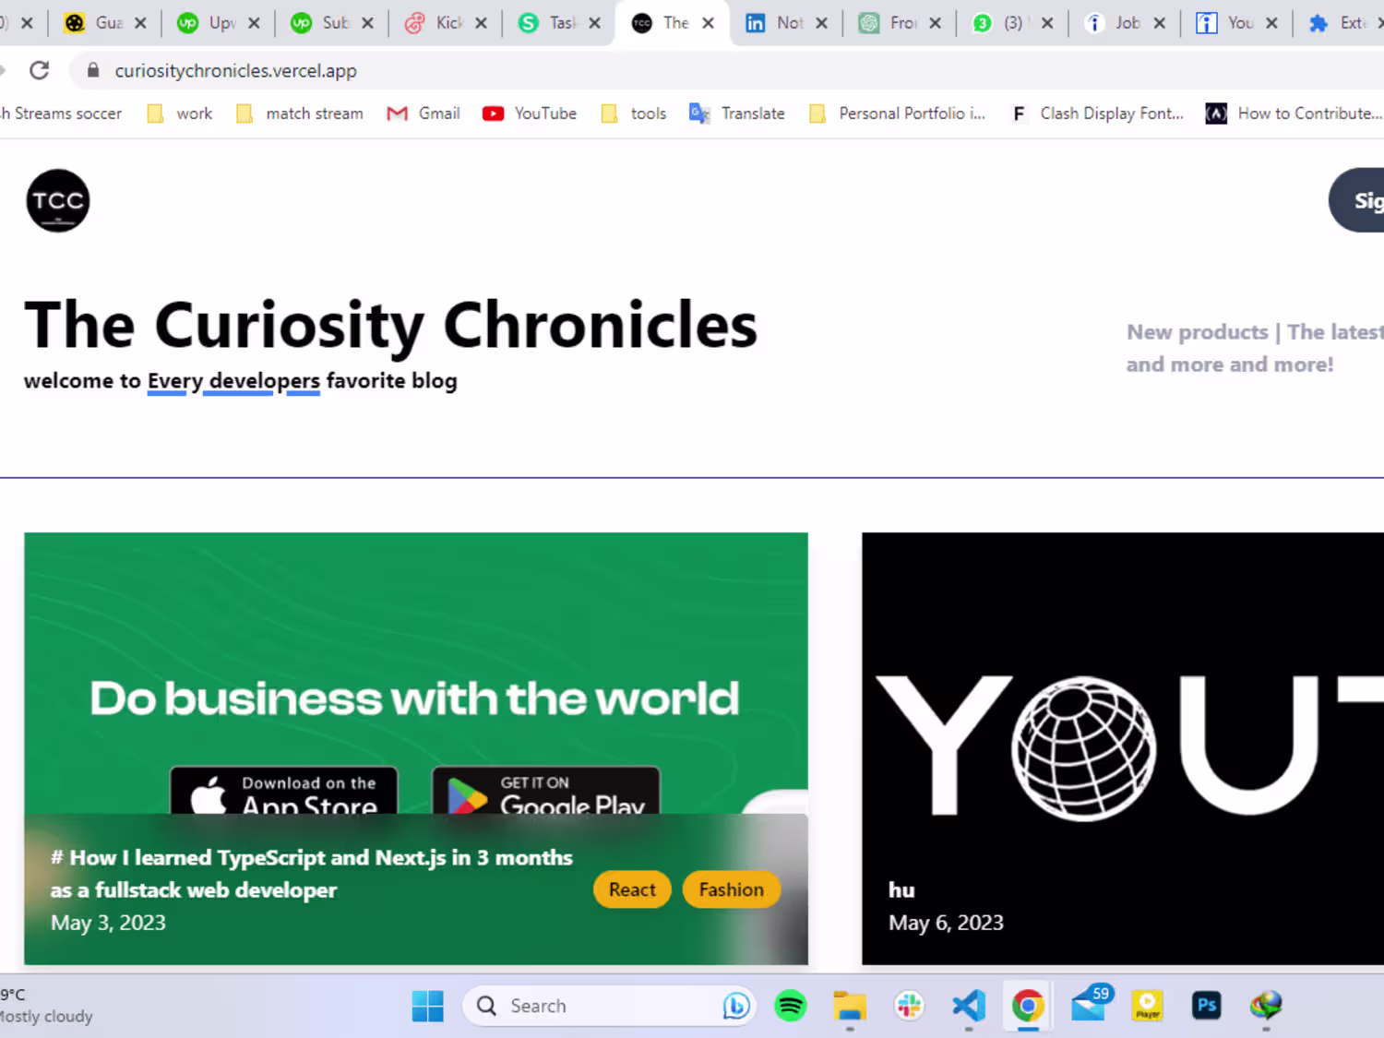
Task: Click the Bing chat icon in search box
Action: click(x=735, y=1006)
